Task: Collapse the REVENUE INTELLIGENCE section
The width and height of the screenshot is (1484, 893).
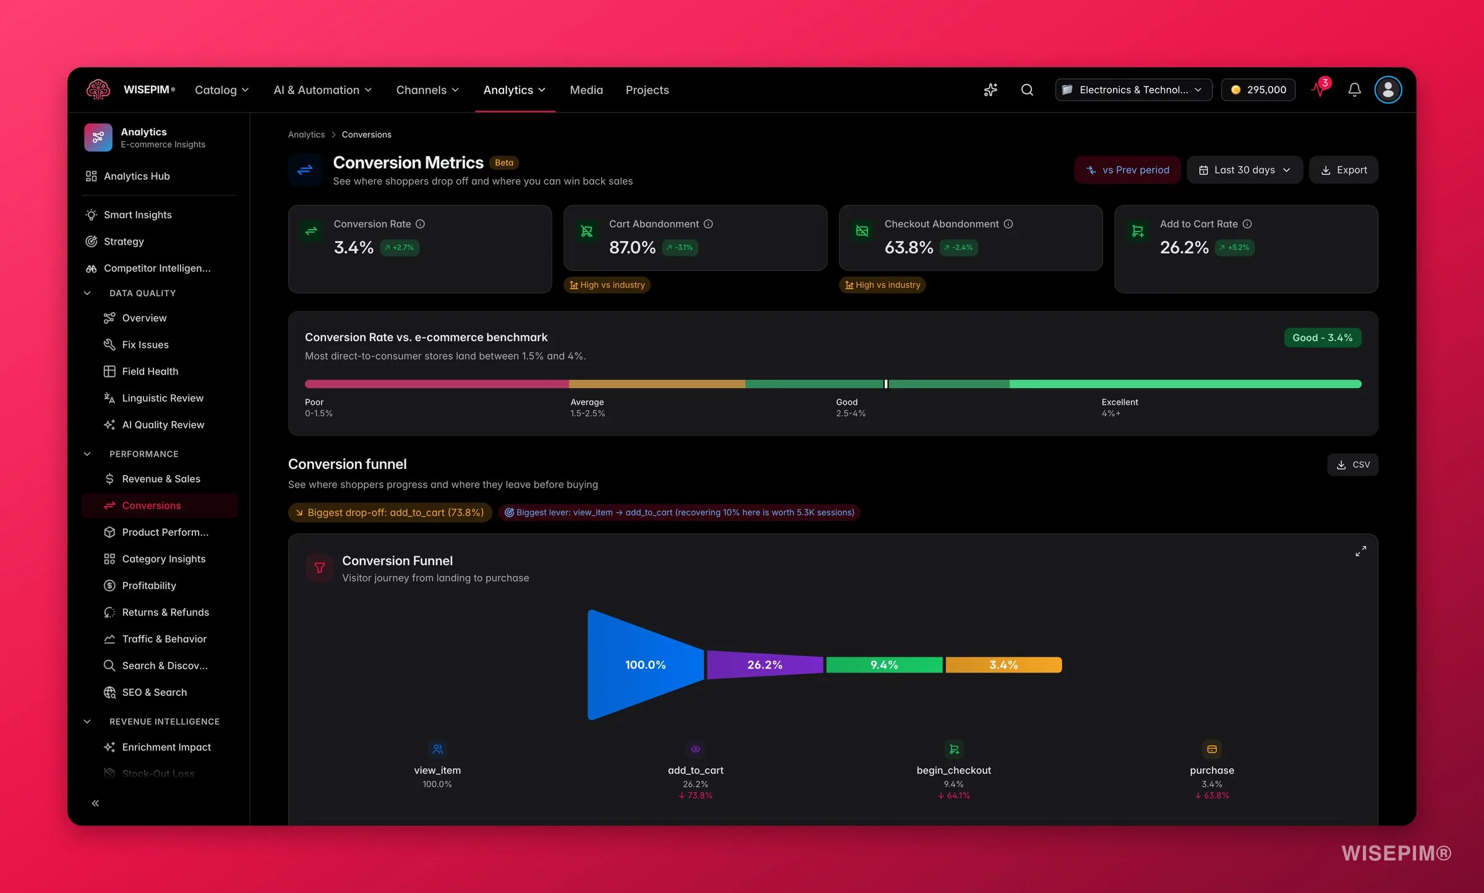Action: pyautogui.click(x=87, y=721)
